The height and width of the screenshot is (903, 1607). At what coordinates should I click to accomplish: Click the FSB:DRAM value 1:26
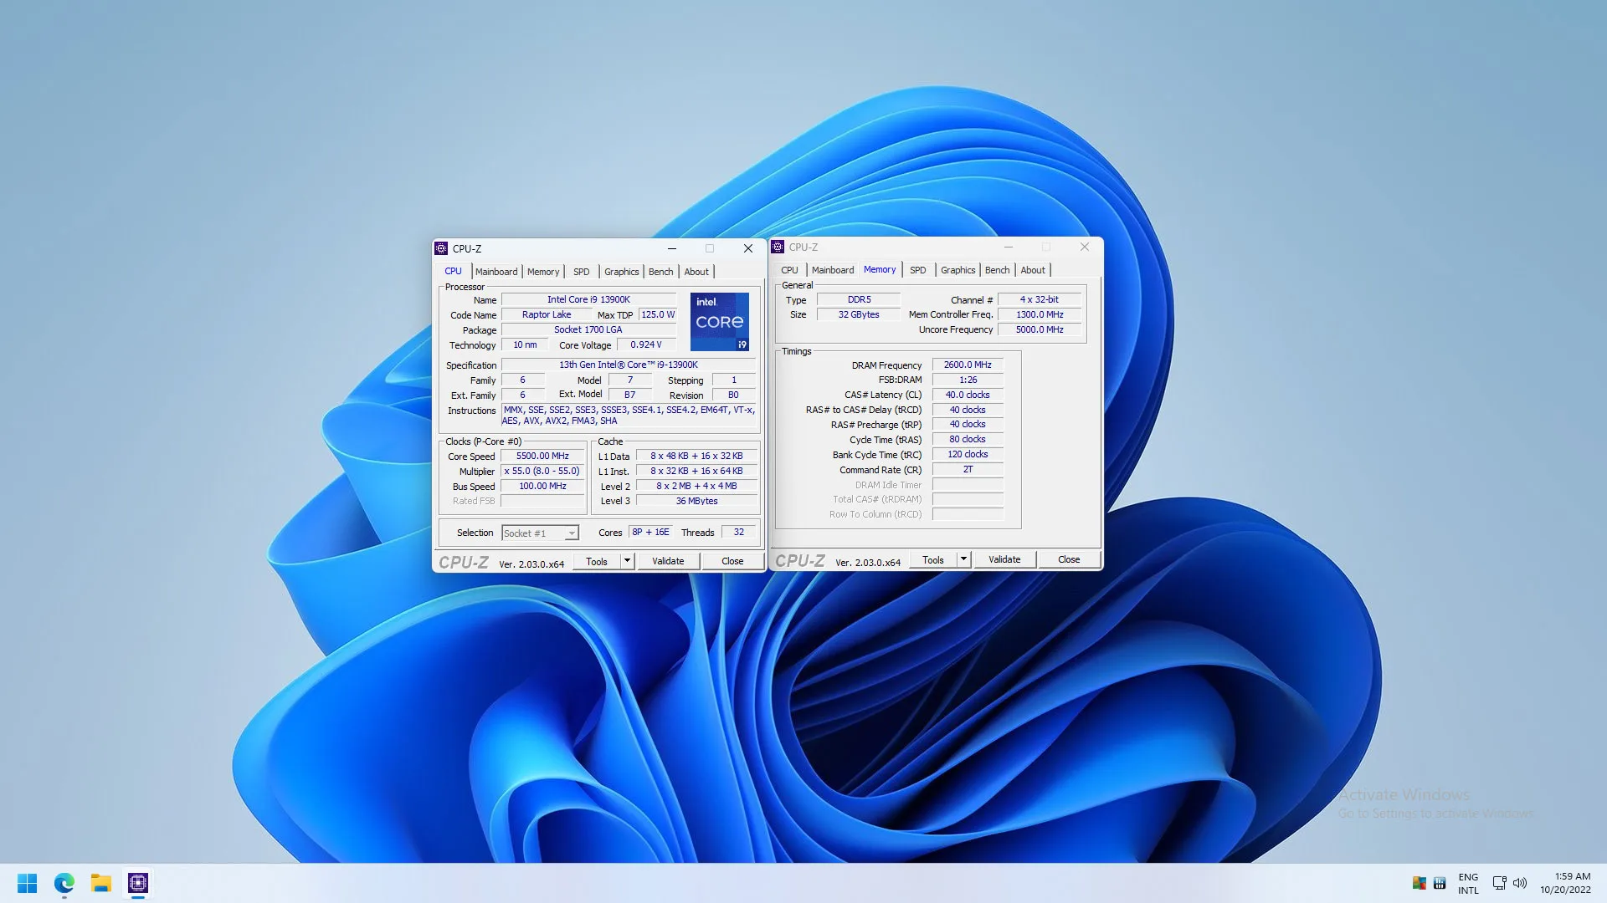coord(968,380)
